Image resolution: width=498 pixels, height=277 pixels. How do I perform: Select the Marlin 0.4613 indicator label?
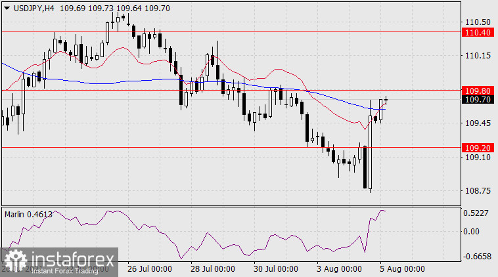[29, 215]
